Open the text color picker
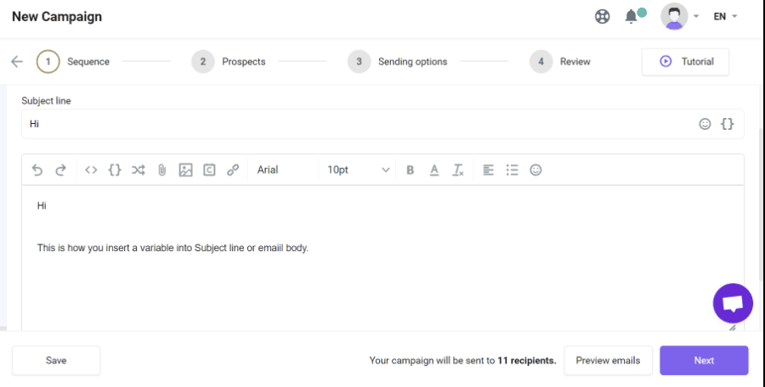765x387 pixels. [x=433, y=170]
